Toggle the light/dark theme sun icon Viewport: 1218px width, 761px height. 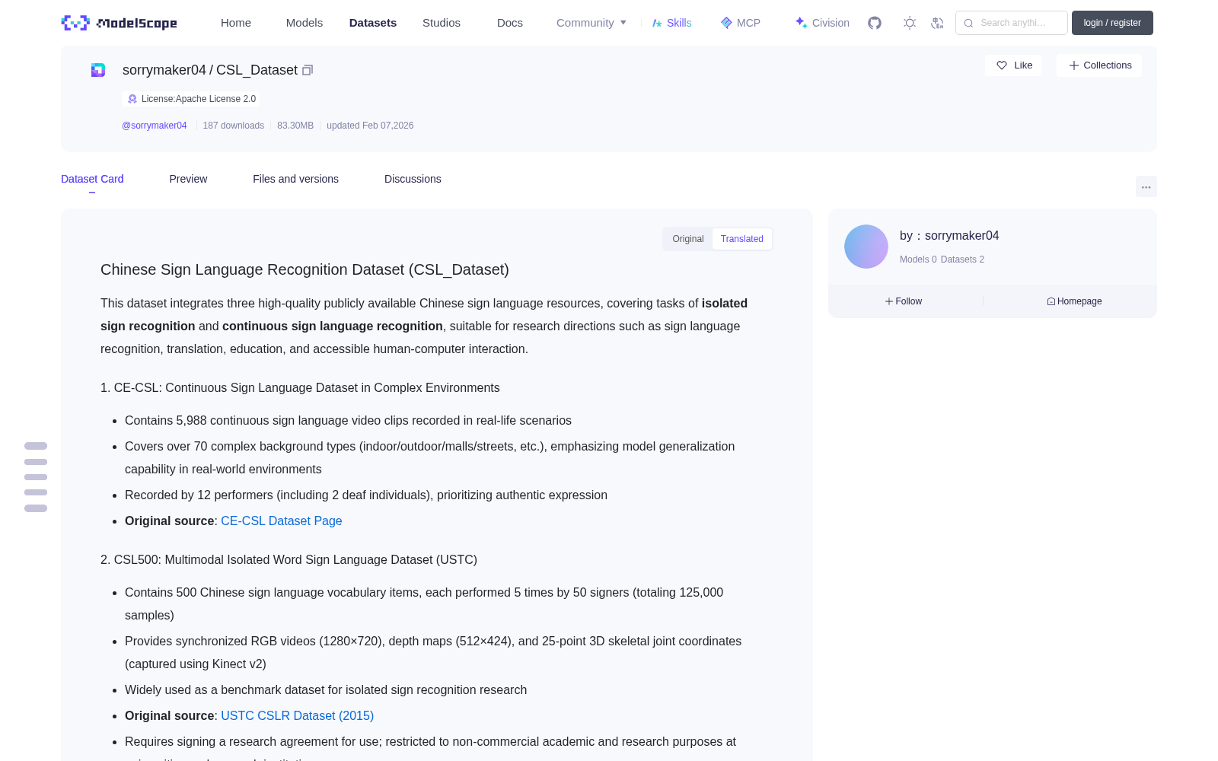[x=910, y=23]
